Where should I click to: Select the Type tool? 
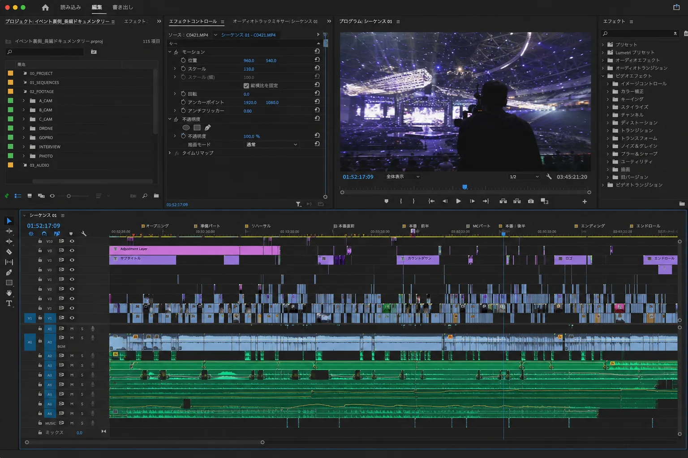coord(9,303)
